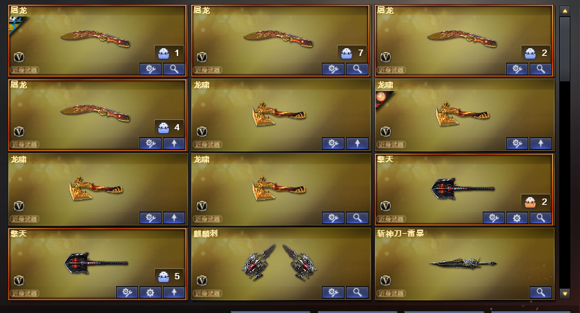580x313 pixels.
Task: Click the up arrow on 龙啸 card with orb badge
Action: coord(541,143)
